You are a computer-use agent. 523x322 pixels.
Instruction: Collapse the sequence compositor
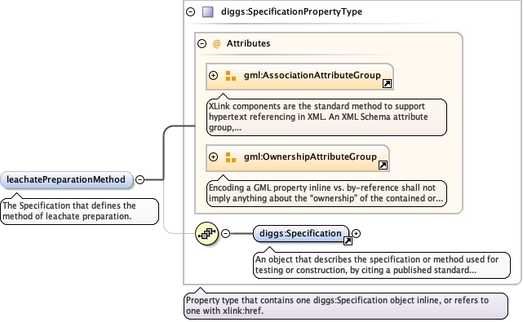pos(225,234)
